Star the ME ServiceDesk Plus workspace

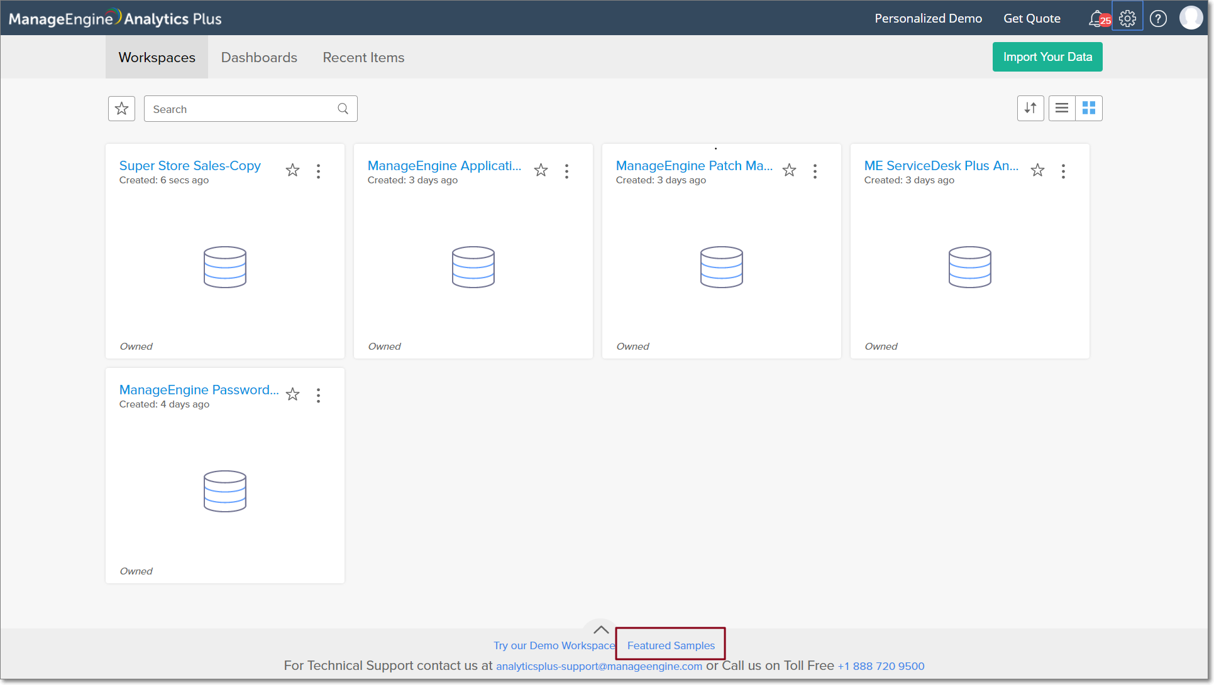(1037, 170)
